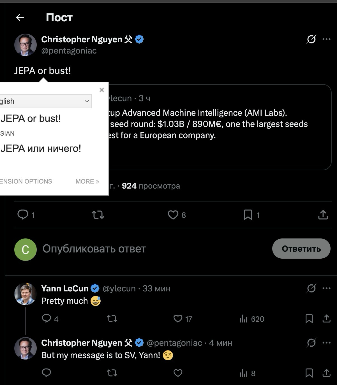Click the share icon of the main post
337x385 pixels.
323,215
